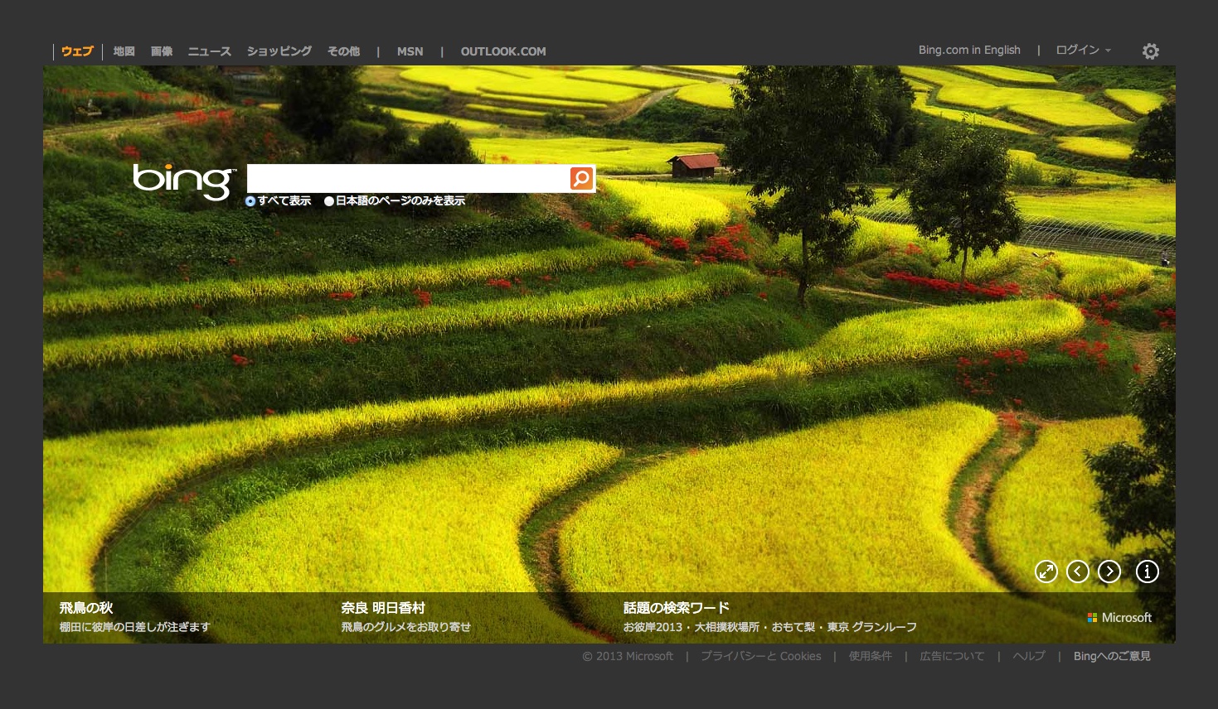Open the ショッピング tab
1218x709 pixels.
coord(279,51)
